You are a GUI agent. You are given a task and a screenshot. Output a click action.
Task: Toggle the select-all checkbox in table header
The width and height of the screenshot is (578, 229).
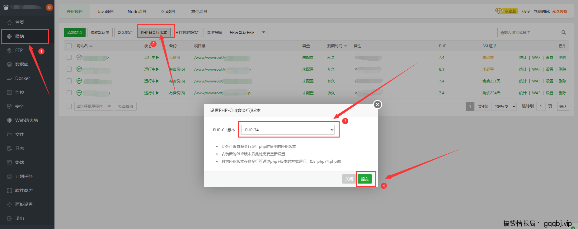click(69, 46)
